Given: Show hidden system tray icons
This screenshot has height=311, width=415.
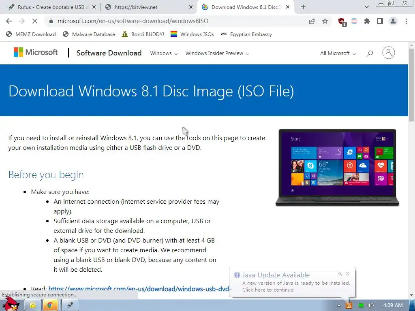Looking at the screenshot, I should pos(339,305).
